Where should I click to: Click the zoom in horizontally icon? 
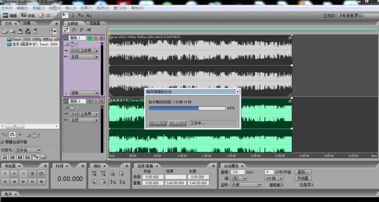[94, 173]
